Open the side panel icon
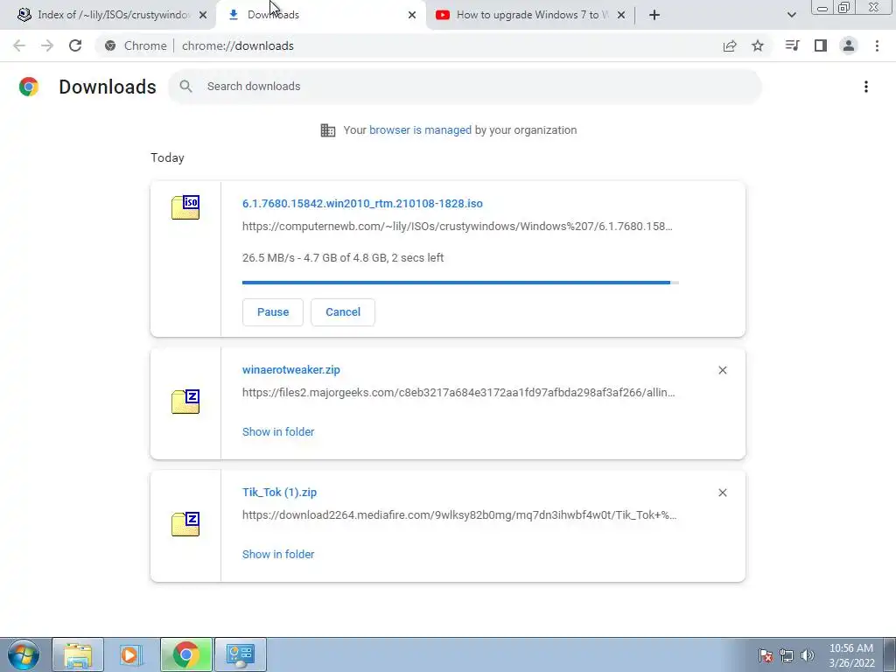The image size is (896, 672). (821, 45)
